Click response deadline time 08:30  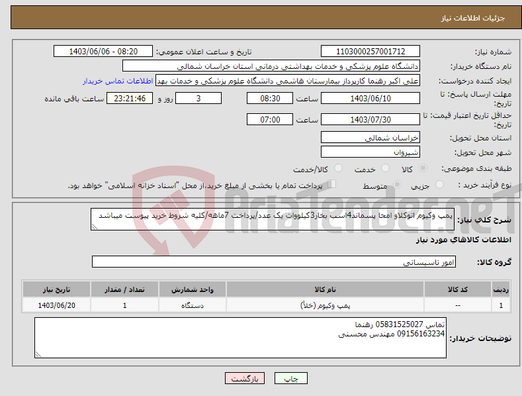(x=270, y=98)
